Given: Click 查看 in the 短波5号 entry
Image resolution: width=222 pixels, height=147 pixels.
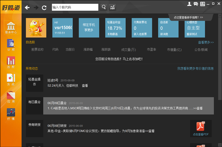Looking at the screenshot, I should pos(85,86).
